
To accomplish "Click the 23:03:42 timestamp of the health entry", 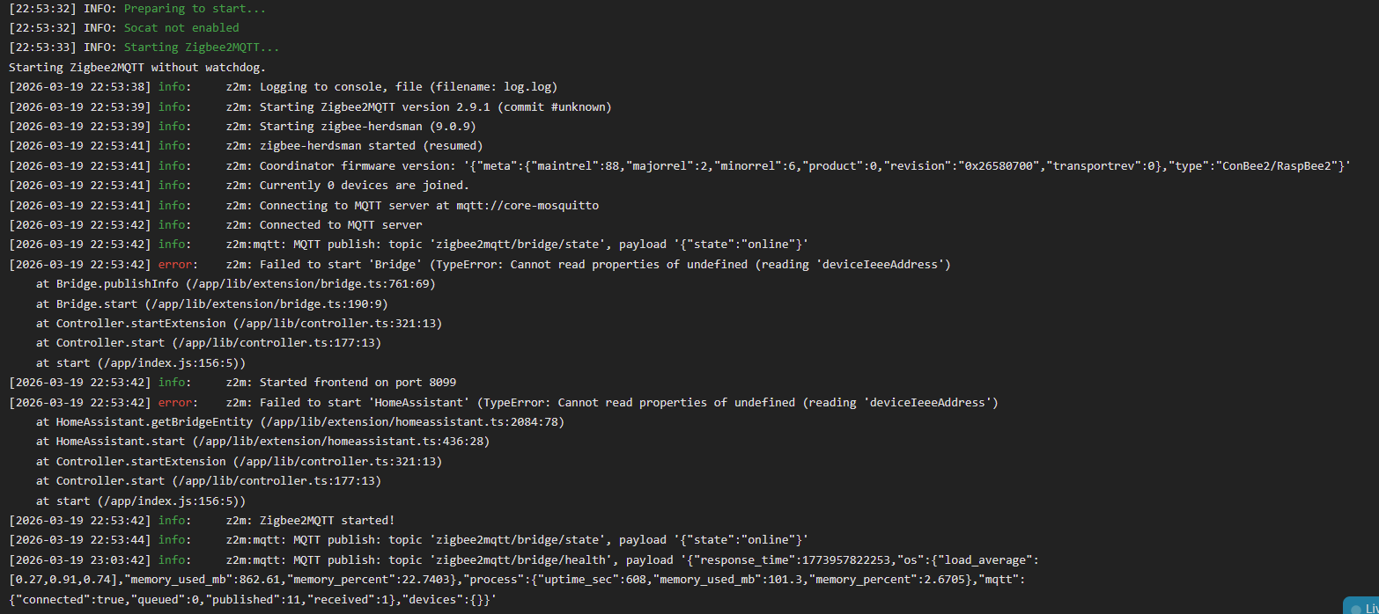I will click(122, 559).
